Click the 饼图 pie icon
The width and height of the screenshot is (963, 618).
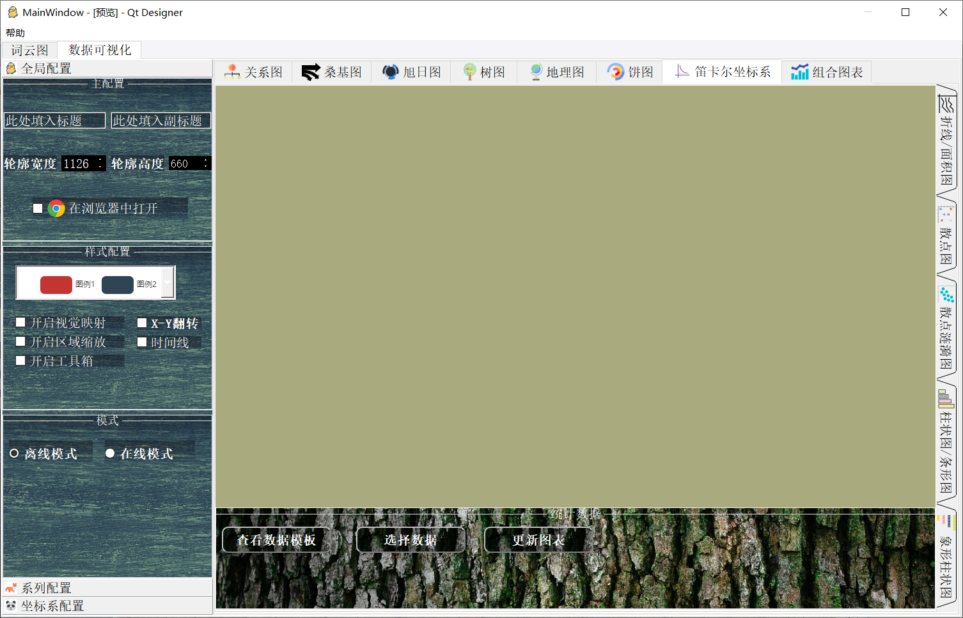615,72
